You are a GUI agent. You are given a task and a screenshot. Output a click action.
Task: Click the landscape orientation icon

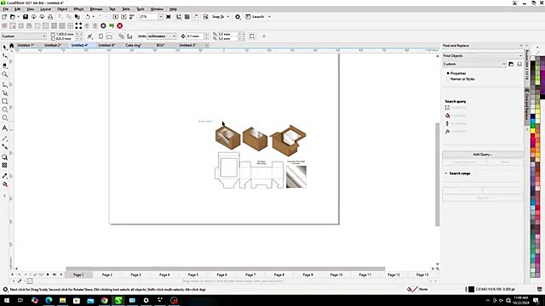tap(109, 36)
